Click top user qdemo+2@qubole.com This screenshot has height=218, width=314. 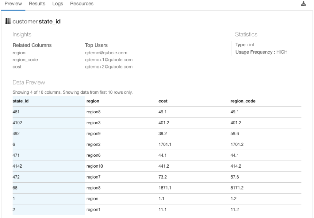pos(109,67)
